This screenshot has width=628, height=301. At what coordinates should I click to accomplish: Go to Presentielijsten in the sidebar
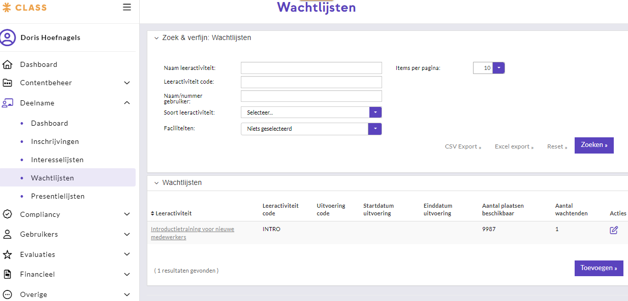[57, 196]
